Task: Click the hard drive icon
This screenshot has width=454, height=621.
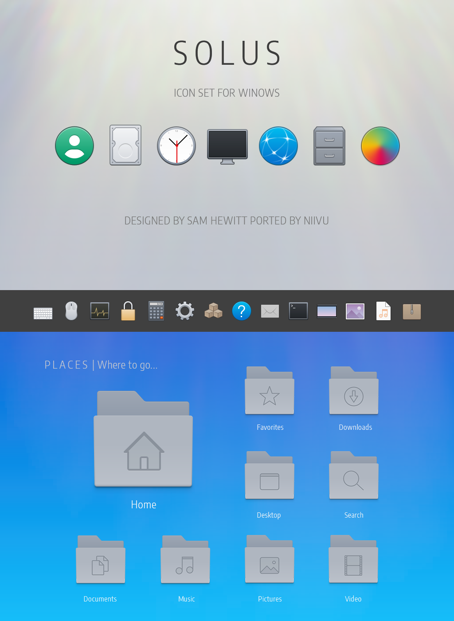Action: click(125, 146)
